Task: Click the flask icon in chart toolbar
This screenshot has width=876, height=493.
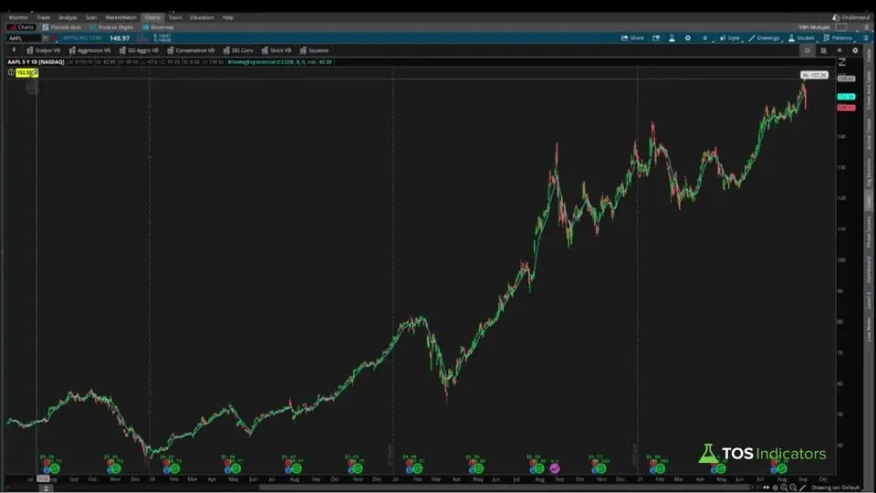Action: [x=672, y=38]
